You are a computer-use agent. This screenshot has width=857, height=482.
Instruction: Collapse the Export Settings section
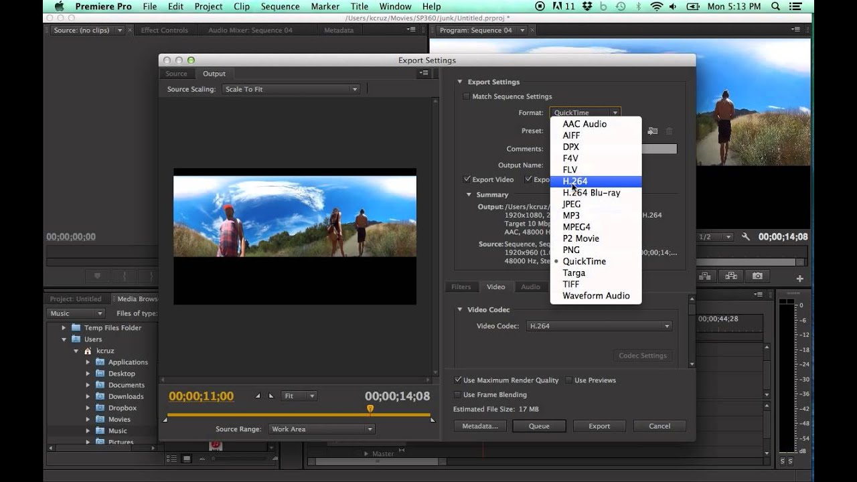click(460, 82)
